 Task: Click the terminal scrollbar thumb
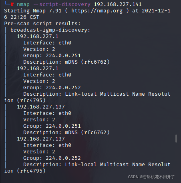pos(176,139)
